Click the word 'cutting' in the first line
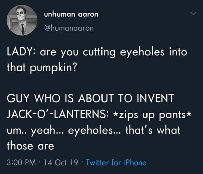 99,53
